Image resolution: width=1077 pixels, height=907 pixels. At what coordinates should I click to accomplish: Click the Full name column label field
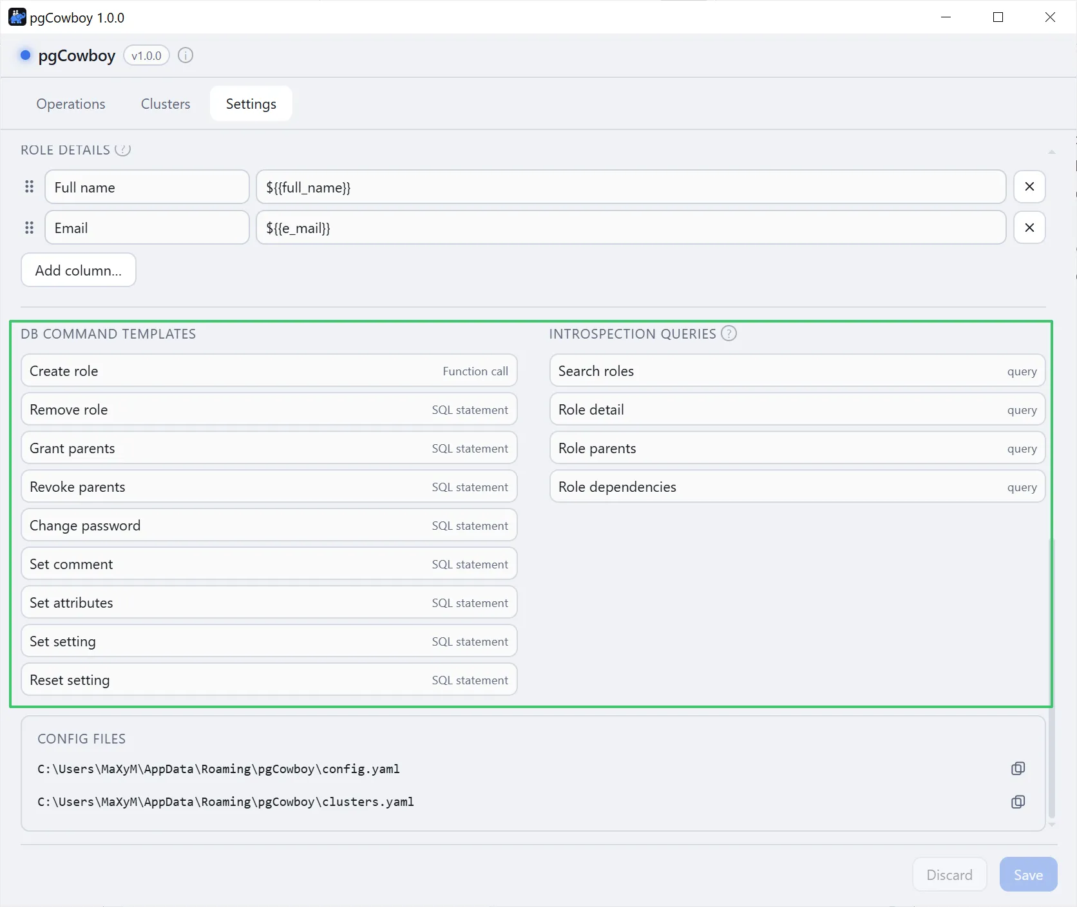pos(147,187)
